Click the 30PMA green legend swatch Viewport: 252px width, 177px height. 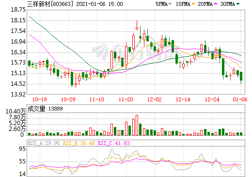[238, 4]
